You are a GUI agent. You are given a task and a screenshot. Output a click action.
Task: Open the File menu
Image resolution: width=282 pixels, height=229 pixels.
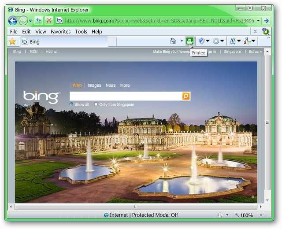14,32
